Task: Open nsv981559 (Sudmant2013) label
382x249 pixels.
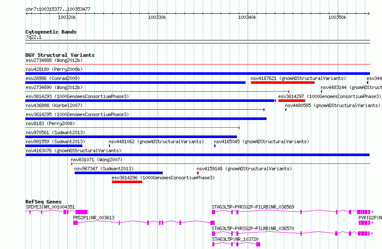Action: point(55,141)
